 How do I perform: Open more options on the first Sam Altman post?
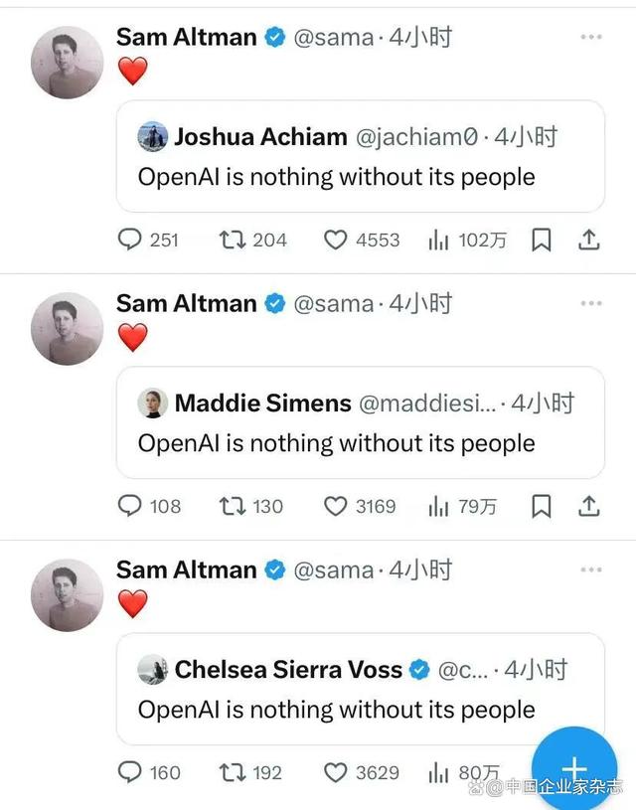[x=591, y=38]
